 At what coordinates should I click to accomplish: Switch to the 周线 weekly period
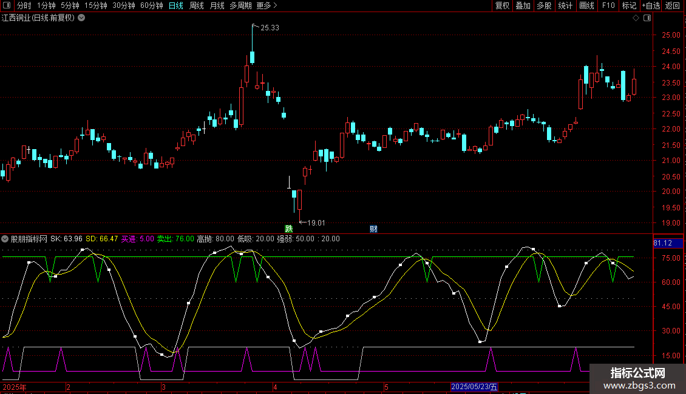(197, 5)
